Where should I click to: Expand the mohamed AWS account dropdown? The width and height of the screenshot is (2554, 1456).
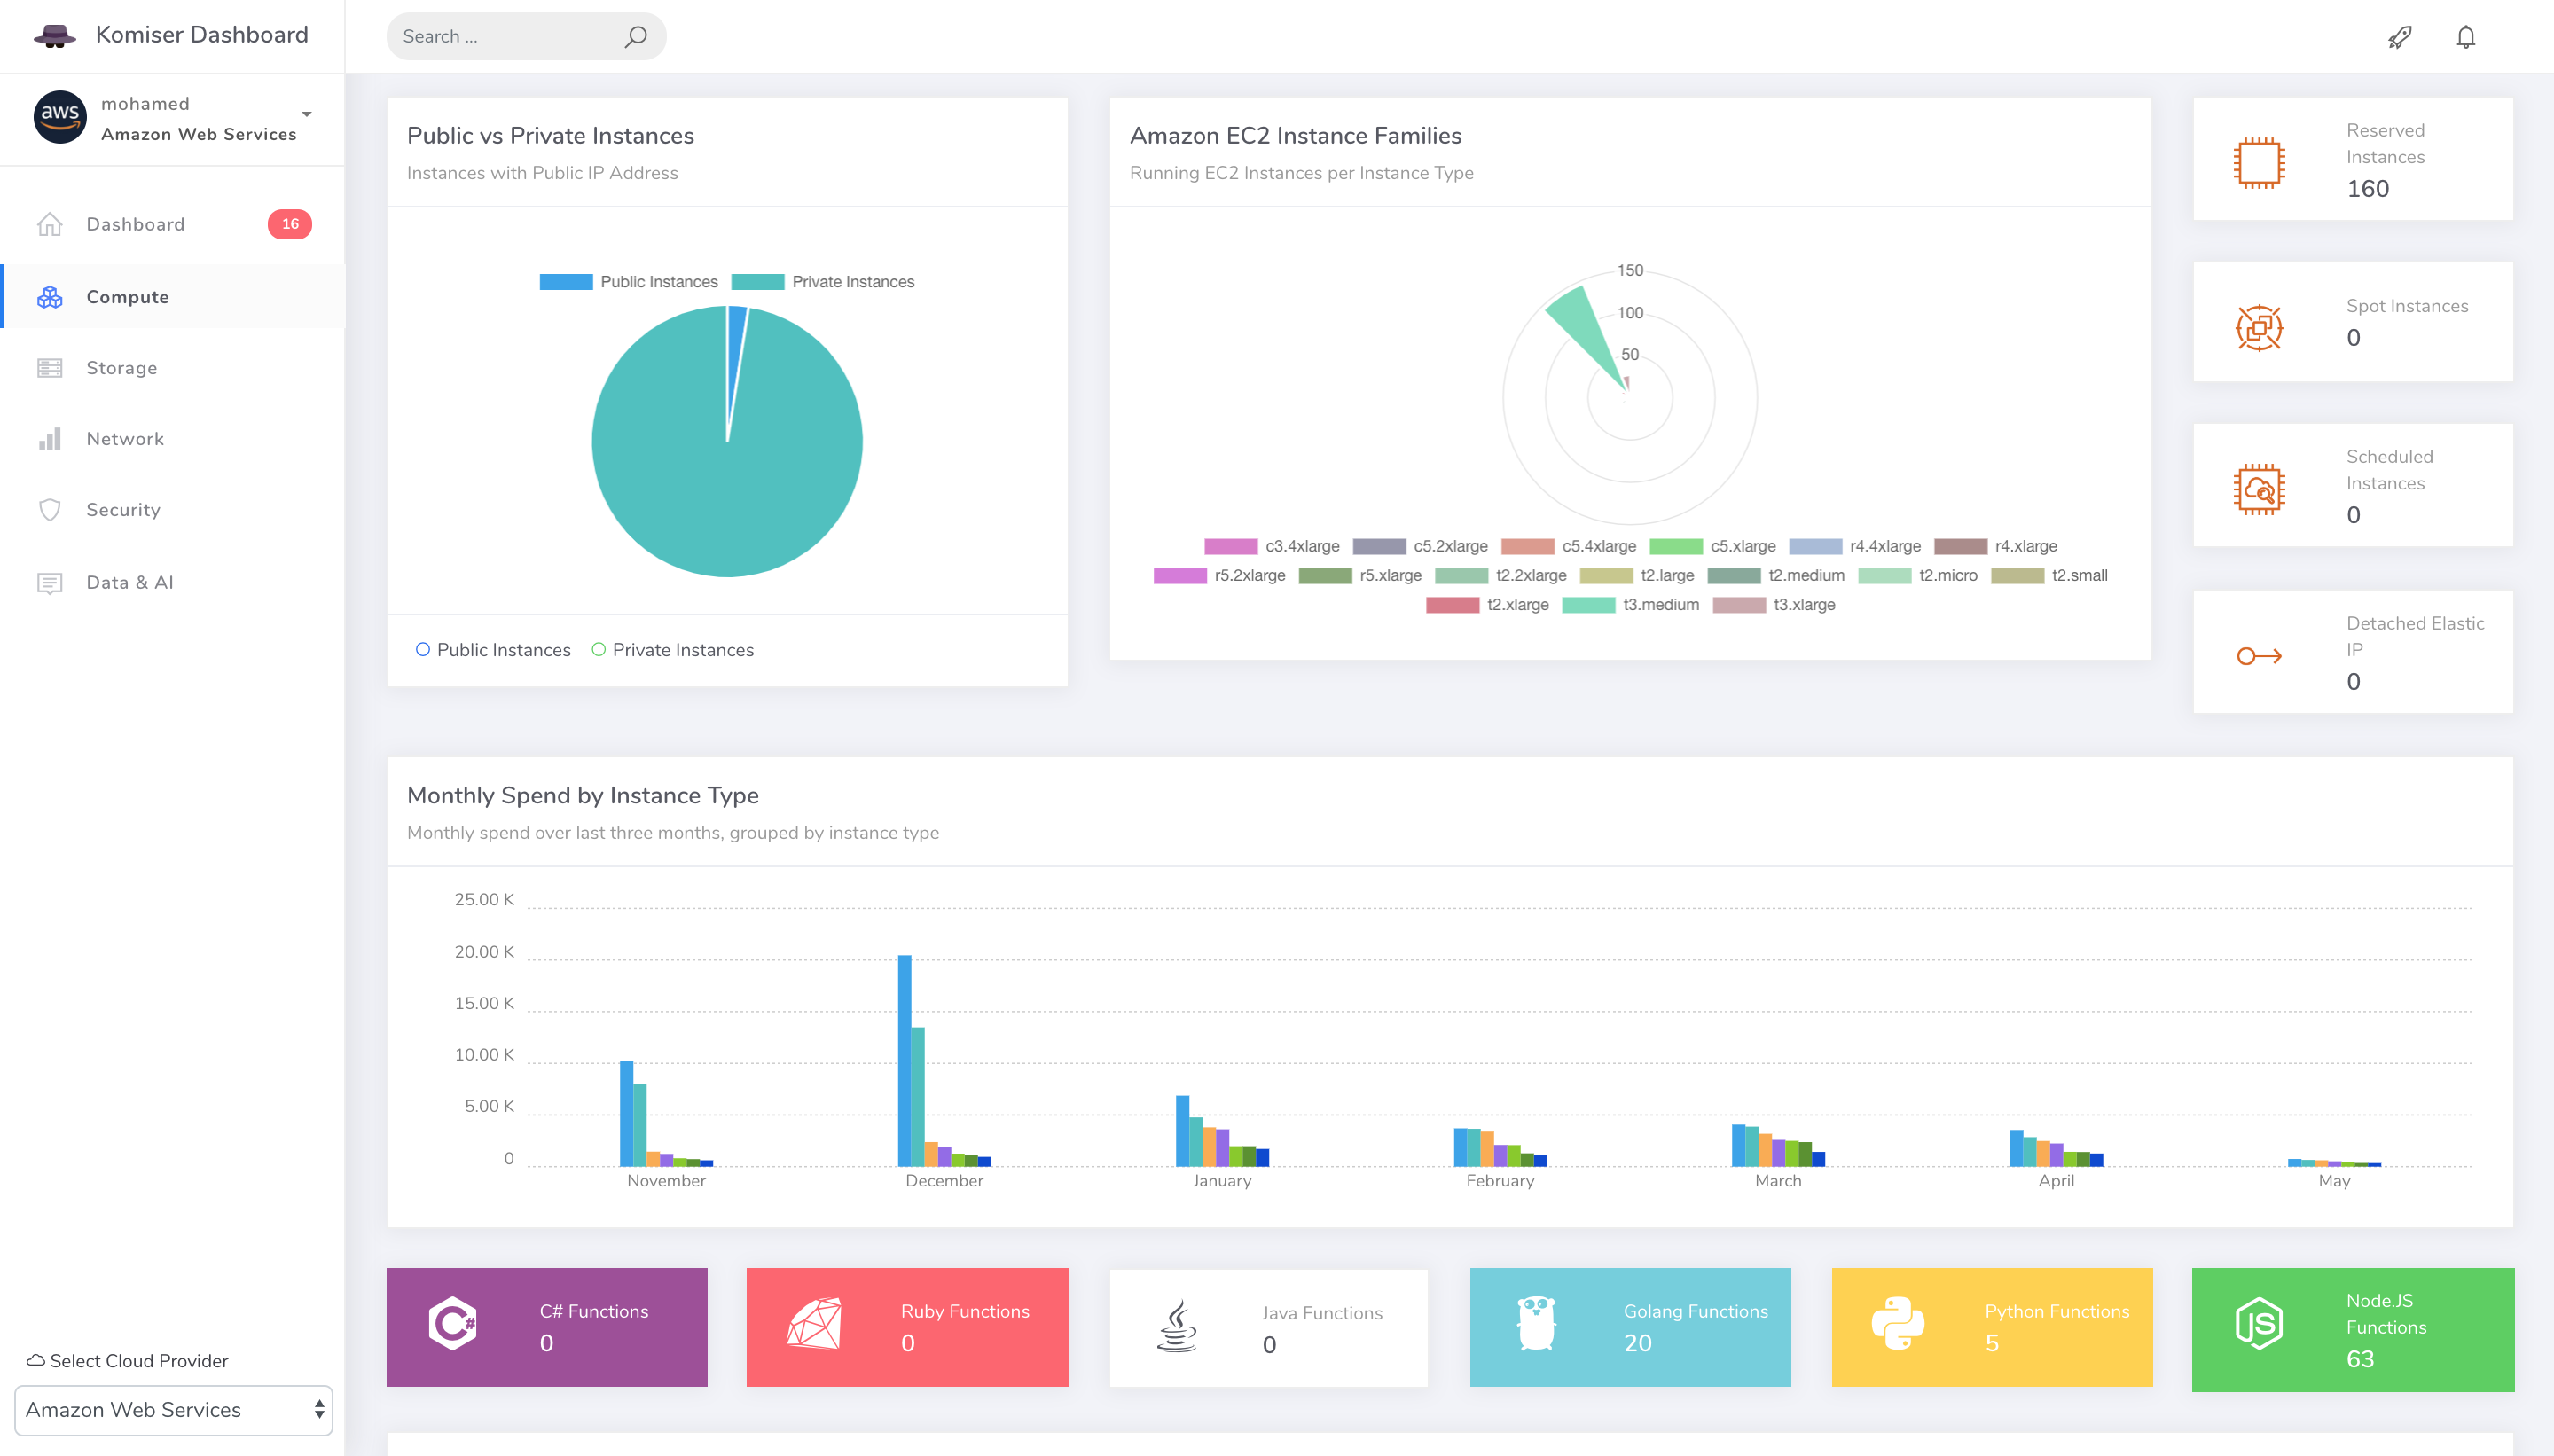pos(306,114)
